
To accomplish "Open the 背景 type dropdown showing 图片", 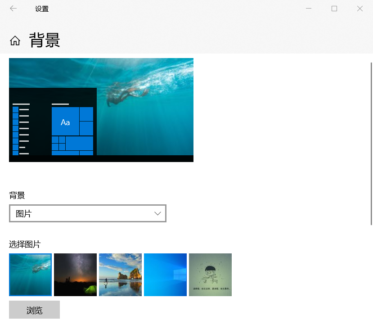I will coord(88,213).
